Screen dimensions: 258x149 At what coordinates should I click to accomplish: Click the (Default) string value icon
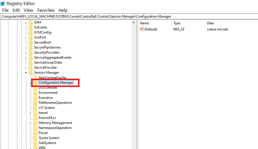(141, 29)
